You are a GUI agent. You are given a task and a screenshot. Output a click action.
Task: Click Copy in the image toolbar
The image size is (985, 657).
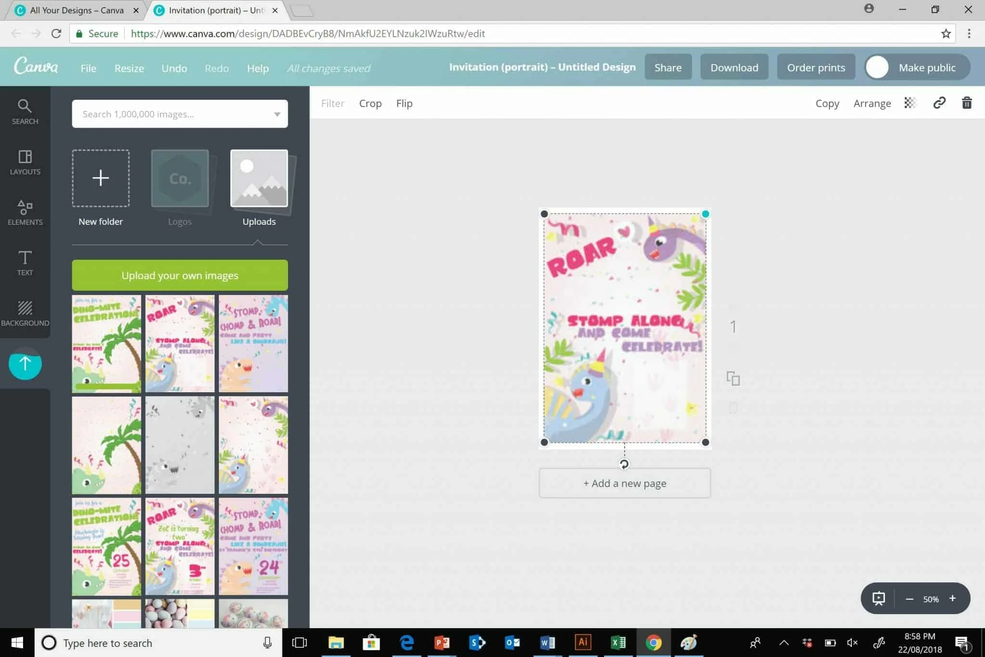827,103
